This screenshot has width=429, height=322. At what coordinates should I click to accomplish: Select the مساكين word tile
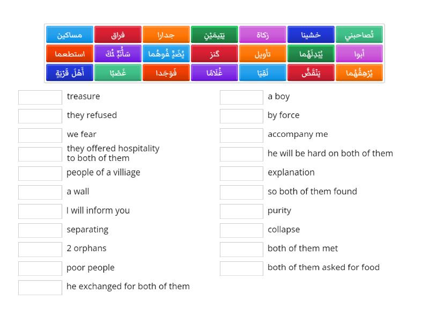click(x=70, y=34)
